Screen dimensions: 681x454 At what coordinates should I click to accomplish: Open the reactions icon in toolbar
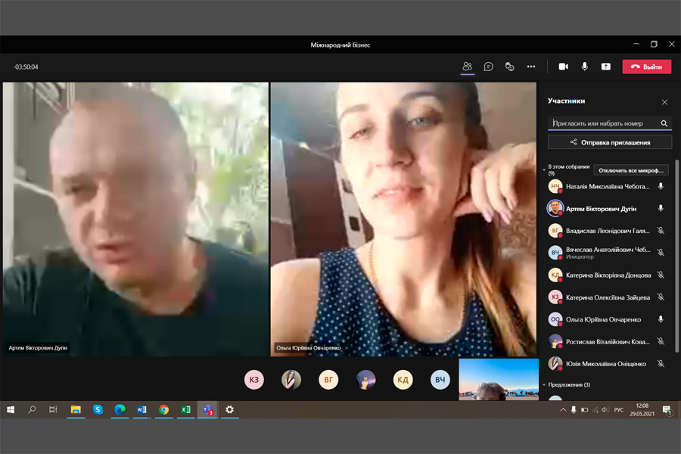[510, 67]
